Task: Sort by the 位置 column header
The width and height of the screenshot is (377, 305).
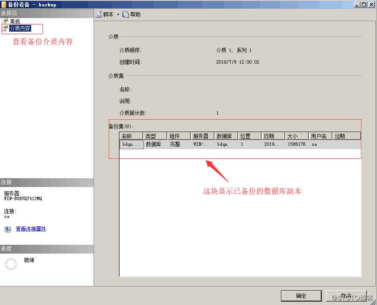Action: click(249, 136)
